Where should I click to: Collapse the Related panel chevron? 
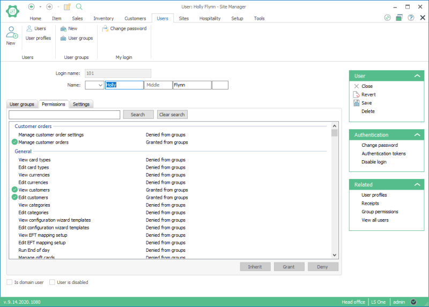[417, 184]
